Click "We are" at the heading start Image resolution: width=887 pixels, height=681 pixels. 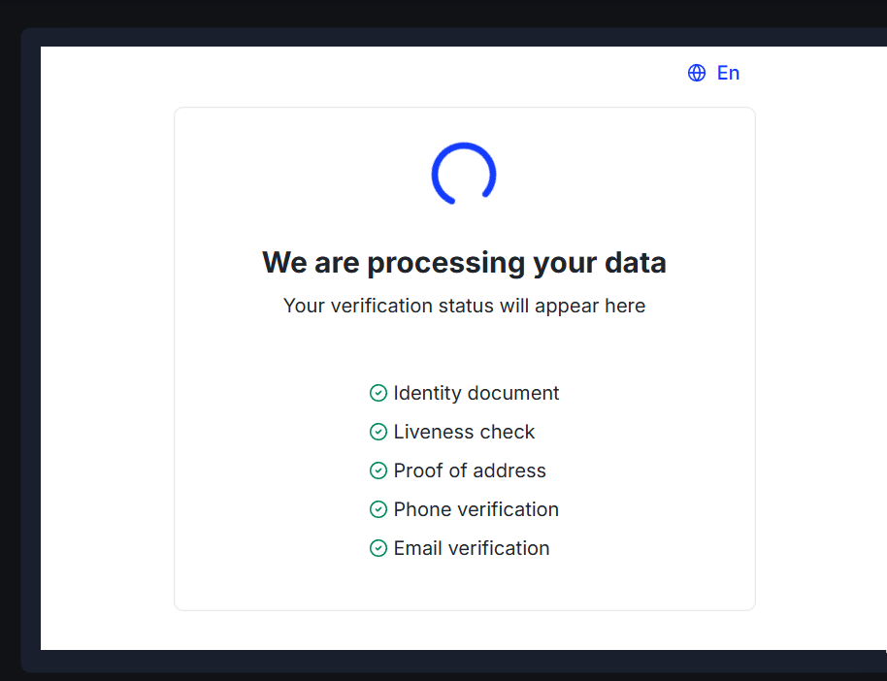click(x=311, y=263)
